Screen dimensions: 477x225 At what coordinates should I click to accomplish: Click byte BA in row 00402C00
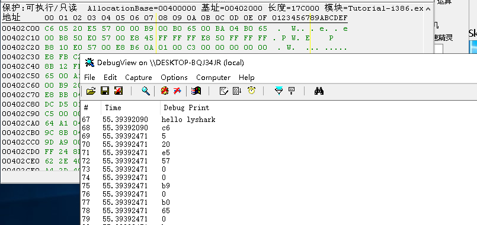[220, 29]
